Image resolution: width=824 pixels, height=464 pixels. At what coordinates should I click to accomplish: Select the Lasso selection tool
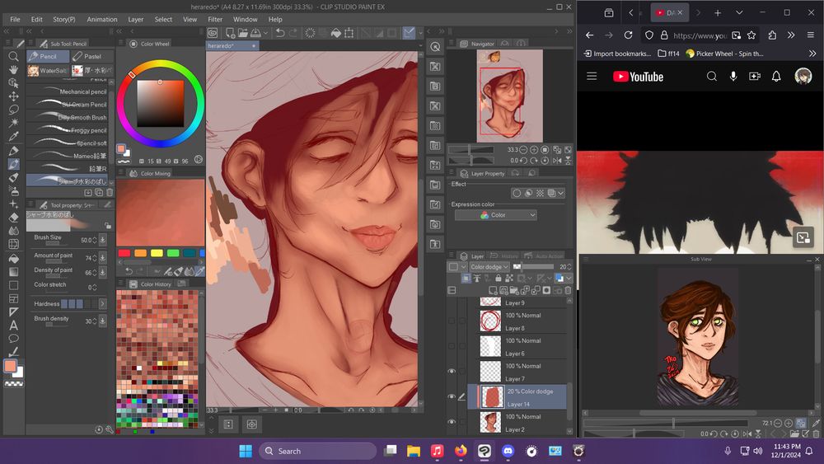(14, 110)
